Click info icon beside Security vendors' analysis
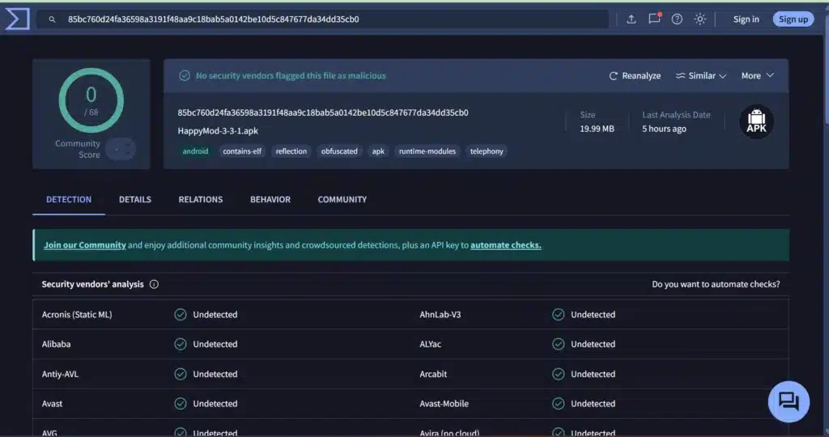The image size is (829, 437). (x=154, y=284)
